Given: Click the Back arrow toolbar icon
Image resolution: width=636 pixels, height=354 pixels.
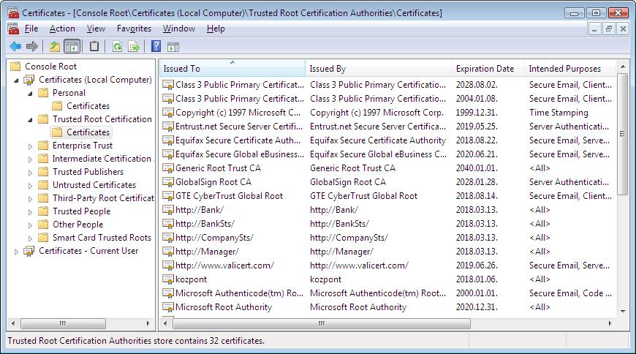Looking at the screenshot, I should [x=15, y=47].
